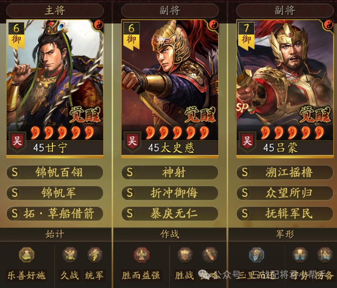337x288 pixels.
Task: Open the 锦帆军 skill
Action: coord(55,193)
